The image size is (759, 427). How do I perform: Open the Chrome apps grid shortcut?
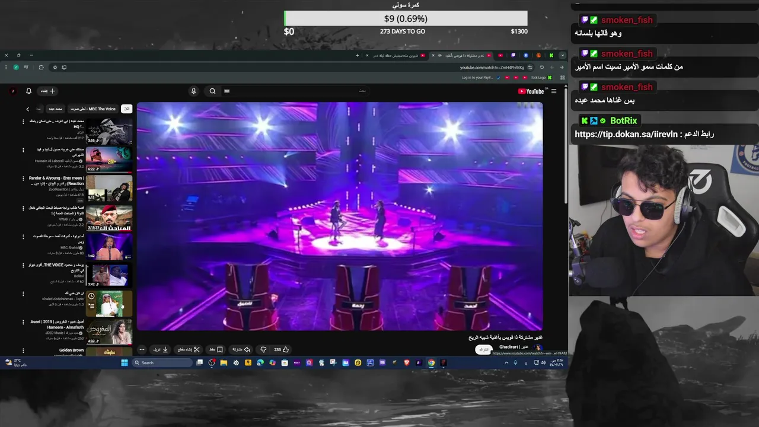pos(562,78)
